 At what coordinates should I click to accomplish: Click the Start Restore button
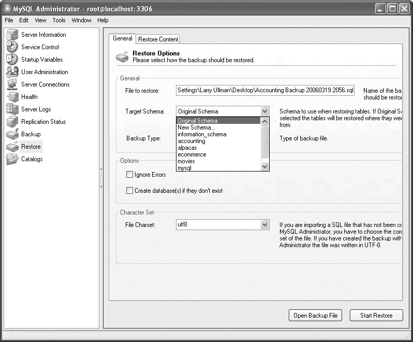[376, 316]
